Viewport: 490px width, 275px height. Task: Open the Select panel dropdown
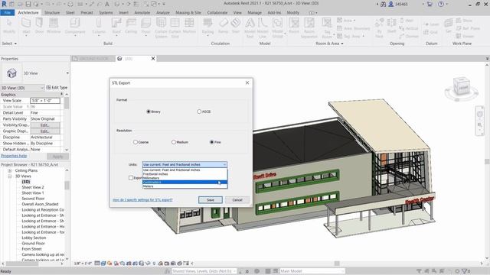pos(9,44)
